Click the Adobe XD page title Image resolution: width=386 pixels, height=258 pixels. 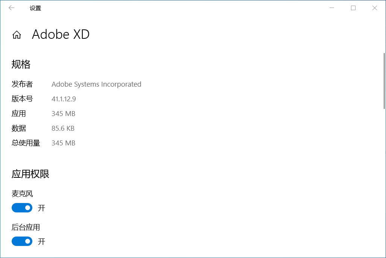61,34
